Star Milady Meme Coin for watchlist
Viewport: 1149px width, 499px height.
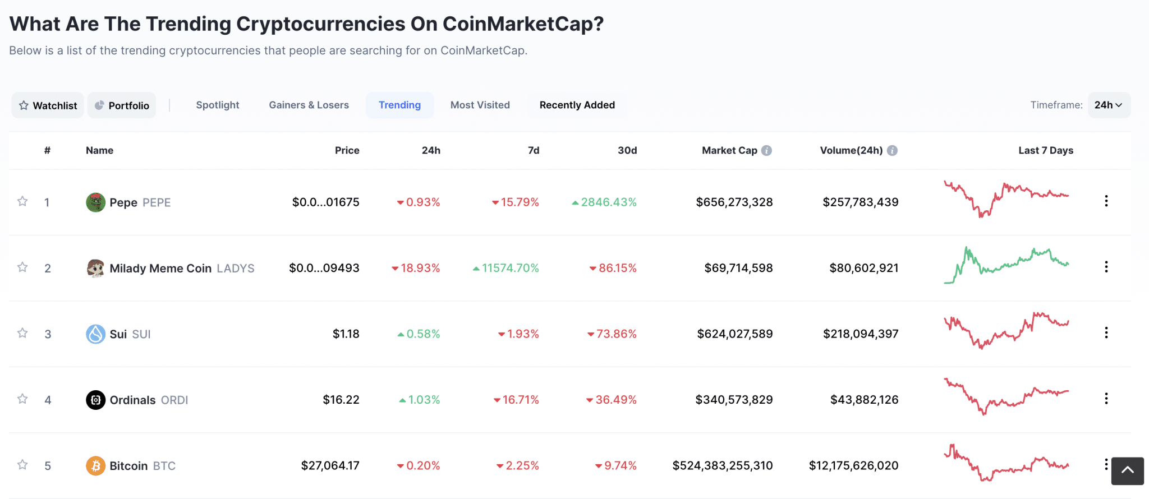[x=22, y=267]
